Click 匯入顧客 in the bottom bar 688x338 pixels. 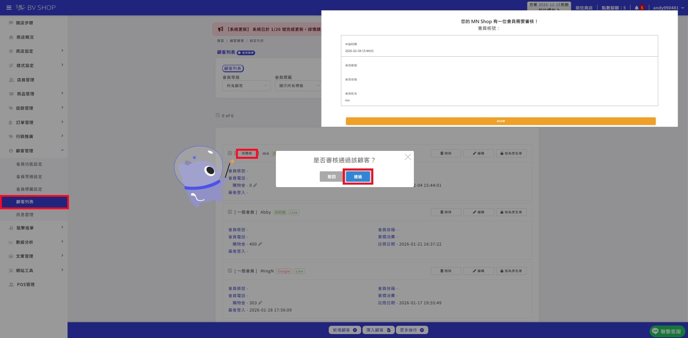click(x=378, y=330)
